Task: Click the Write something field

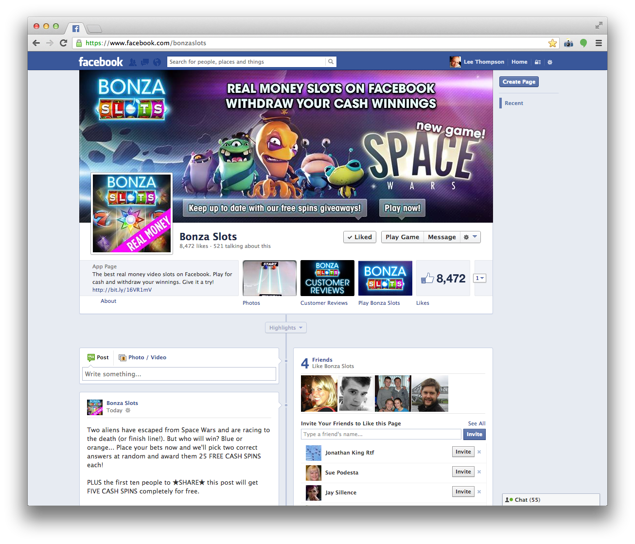Action: pos(179,374)
